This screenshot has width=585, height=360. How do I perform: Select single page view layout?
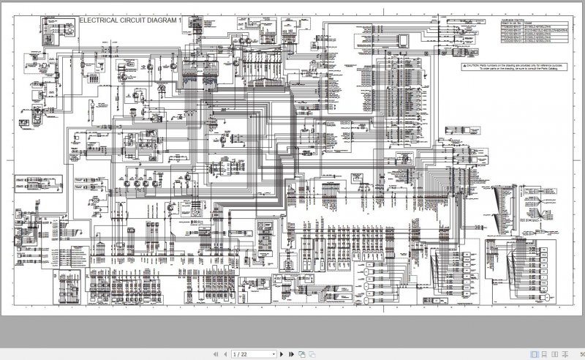click(534, 354)
